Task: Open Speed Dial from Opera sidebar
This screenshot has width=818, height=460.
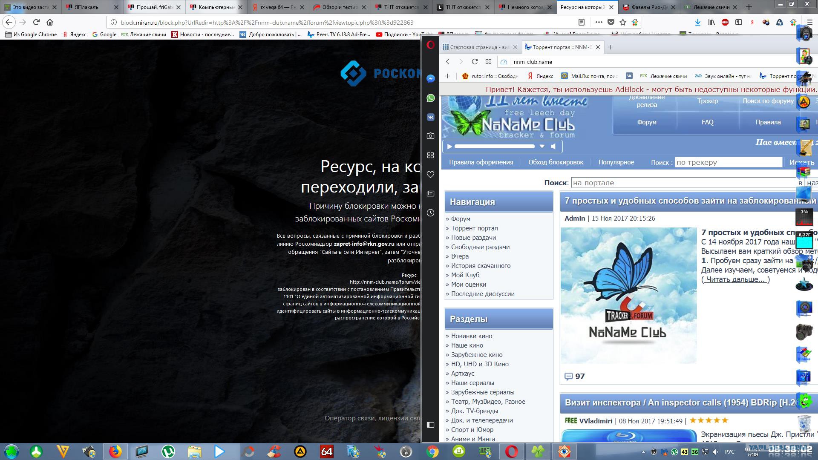Action: pyautogui.click(x=430, y=155)
